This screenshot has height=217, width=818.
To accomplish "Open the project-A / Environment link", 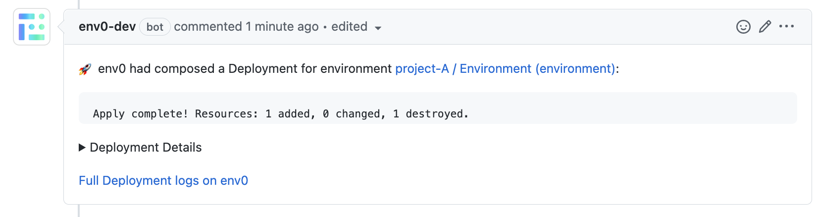I will (505, 69).
